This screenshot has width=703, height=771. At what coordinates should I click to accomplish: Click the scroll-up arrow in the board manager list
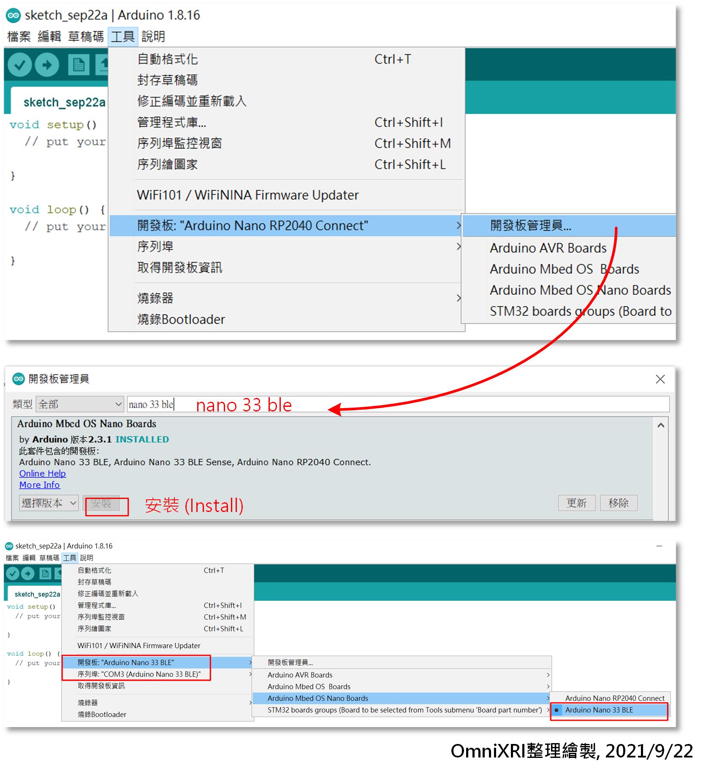click(661, 425)
